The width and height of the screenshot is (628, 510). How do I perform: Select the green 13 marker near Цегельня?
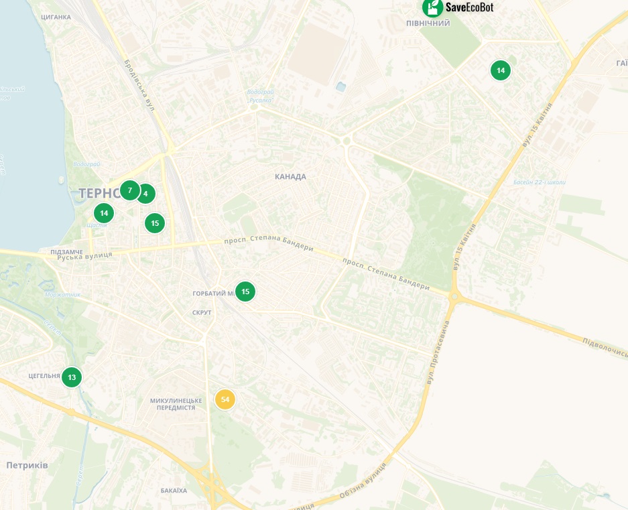[72, 377]
